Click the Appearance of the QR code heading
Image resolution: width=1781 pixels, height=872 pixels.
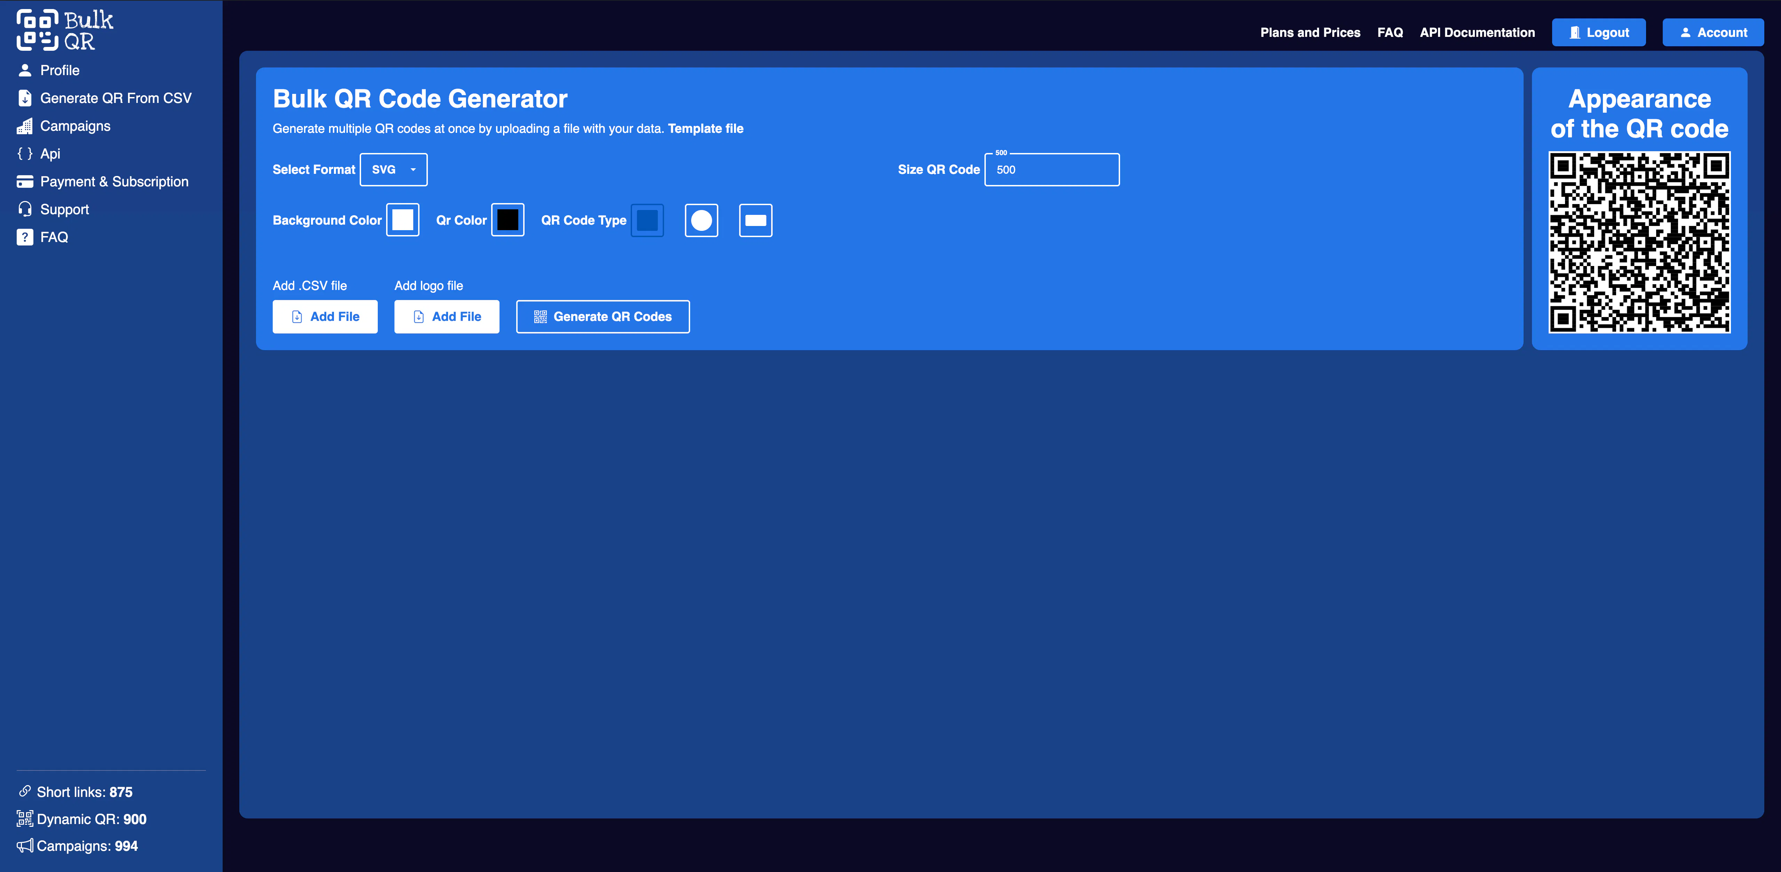click(1639, 114)
